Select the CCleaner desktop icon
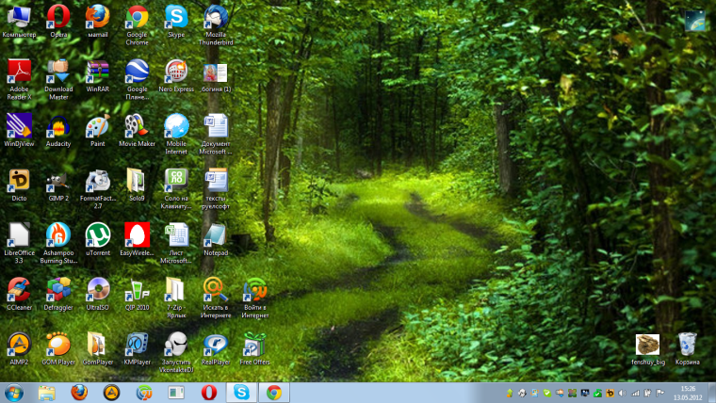Screen dimensions: 716x403 click(19, 289)
